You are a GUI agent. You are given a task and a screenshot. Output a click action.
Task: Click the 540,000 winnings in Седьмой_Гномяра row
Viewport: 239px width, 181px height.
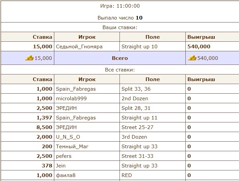pyautogui.click(x=199, y=47)
